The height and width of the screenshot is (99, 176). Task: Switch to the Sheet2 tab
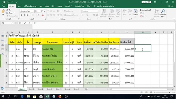pyautogui.click(x=40, y=89)
